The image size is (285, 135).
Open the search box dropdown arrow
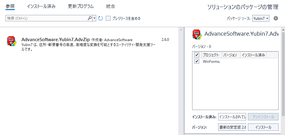point(94,18)
